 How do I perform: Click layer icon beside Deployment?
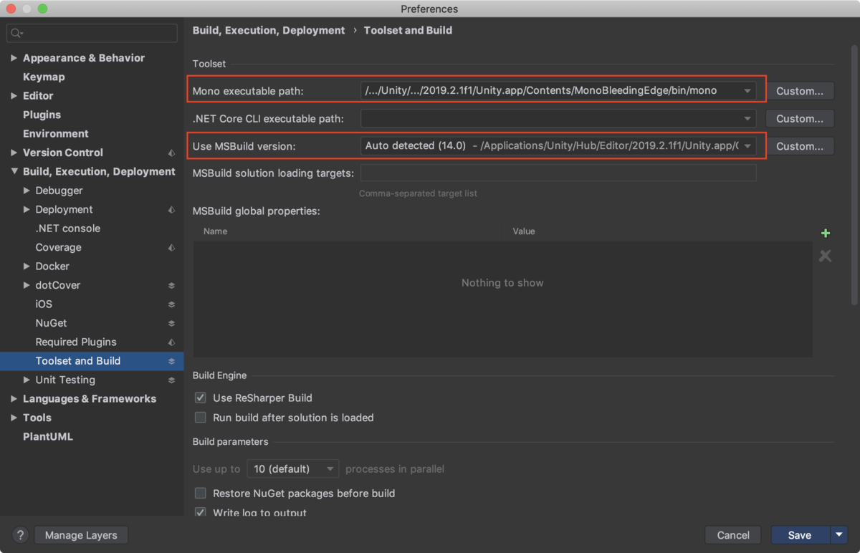[171, 210]
